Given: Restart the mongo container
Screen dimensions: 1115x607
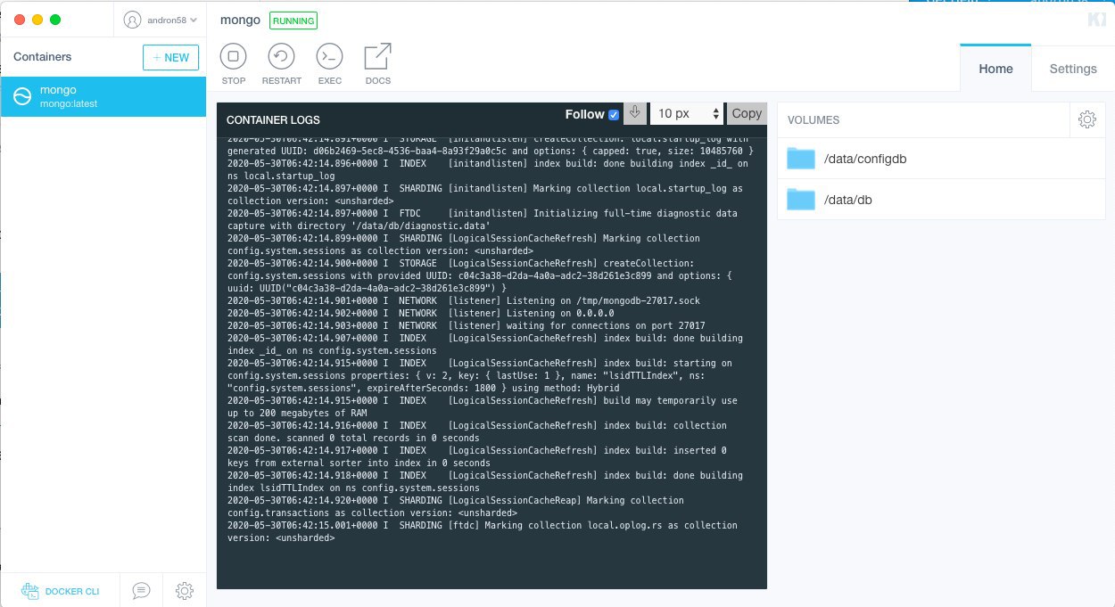Looking at the screenshot, I should click(282, 57).
